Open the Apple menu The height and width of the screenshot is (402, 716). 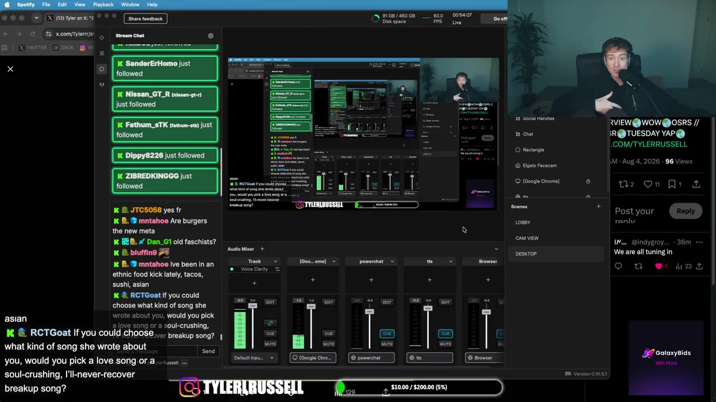coord(7,4)
